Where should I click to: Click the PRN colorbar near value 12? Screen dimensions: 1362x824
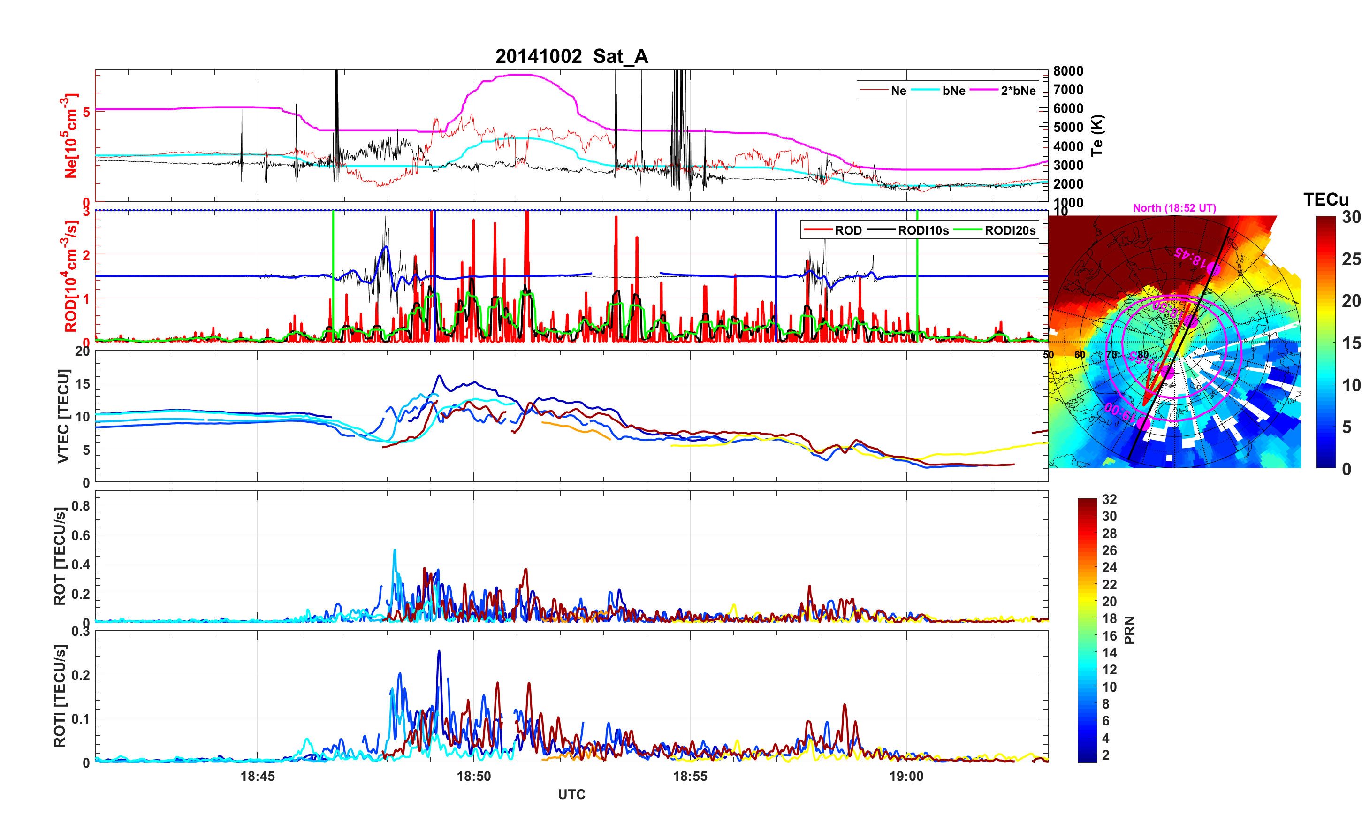point(1087,670)
